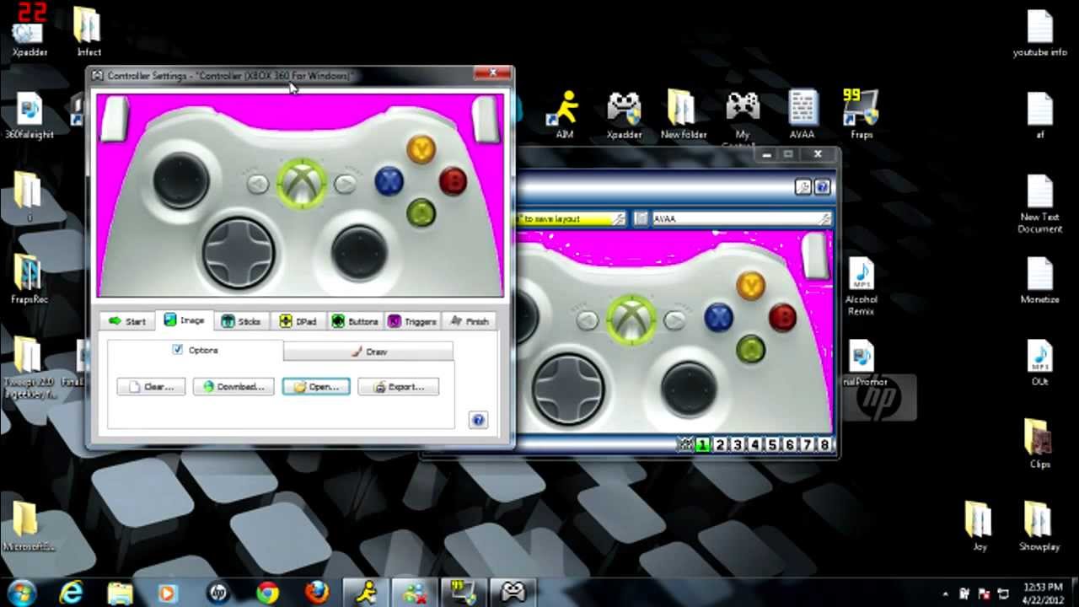1079x607 pixels.
Task: Select the My Controller desktop shortcut
Action: 742,118
